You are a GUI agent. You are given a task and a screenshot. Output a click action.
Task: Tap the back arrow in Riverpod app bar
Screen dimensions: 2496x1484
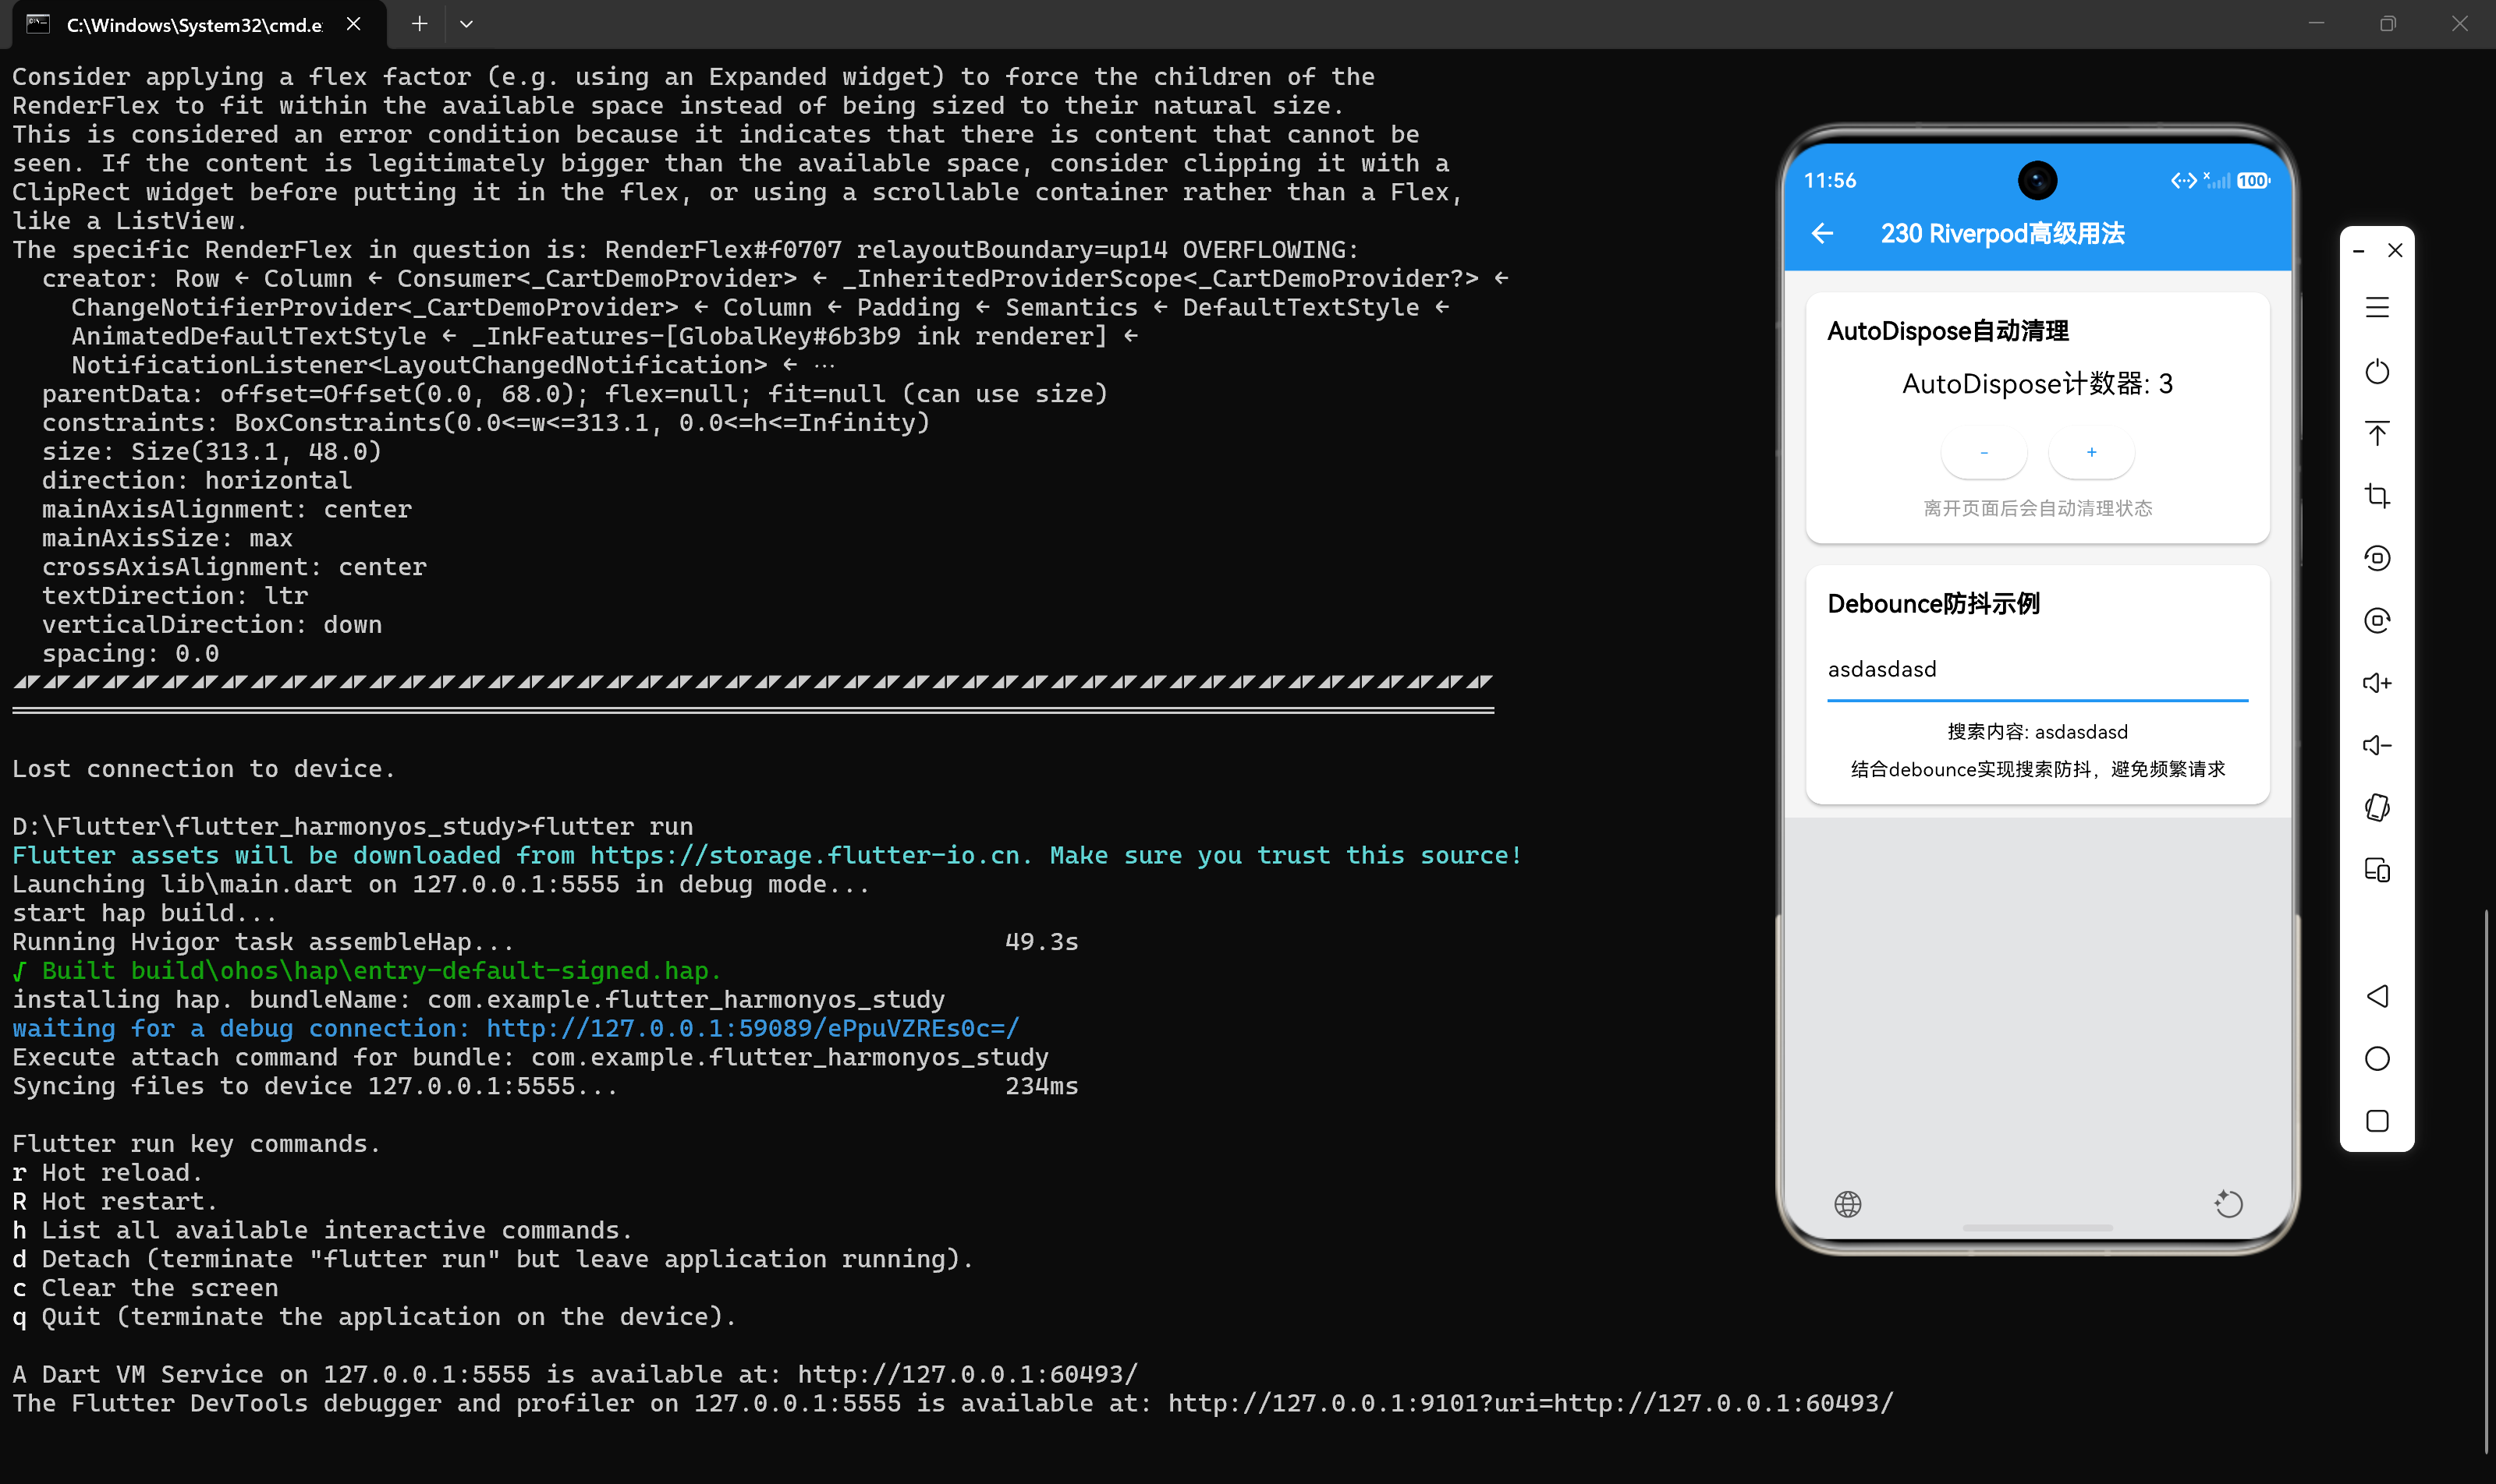point(1822,234)
